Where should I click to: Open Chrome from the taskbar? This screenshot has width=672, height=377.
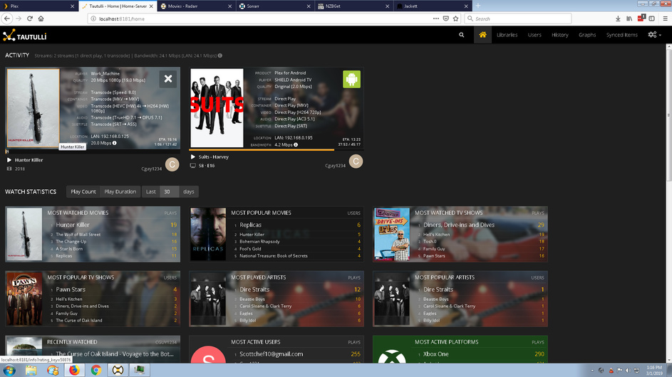[x=96, y=370]
